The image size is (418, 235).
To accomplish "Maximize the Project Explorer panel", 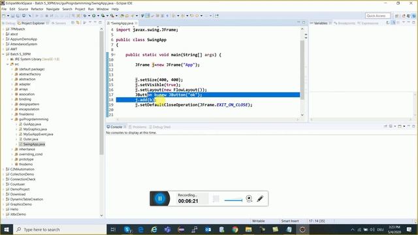I will click(100, 23).
